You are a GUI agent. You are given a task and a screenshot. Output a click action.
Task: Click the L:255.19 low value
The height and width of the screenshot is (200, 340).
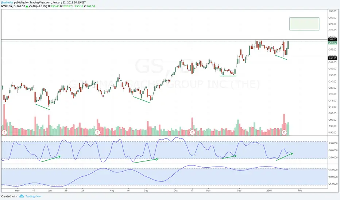(x=78, y=6)
